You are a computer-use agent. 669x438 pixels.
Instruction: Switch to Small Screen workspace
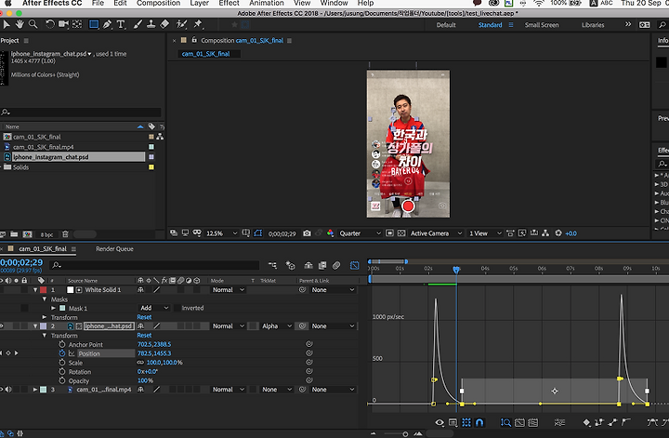542,25
